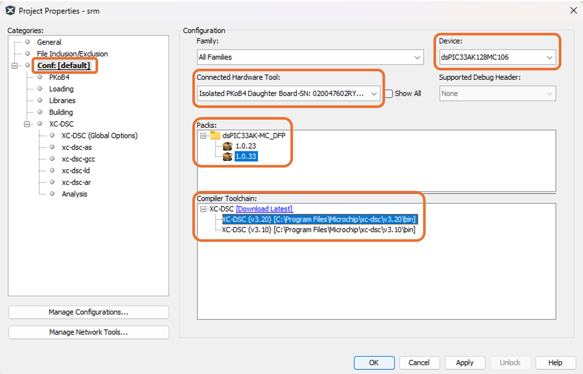The height and width of the screenshot is (374, 583).
Task: Click the Cancel button
Action: (419, 363)
